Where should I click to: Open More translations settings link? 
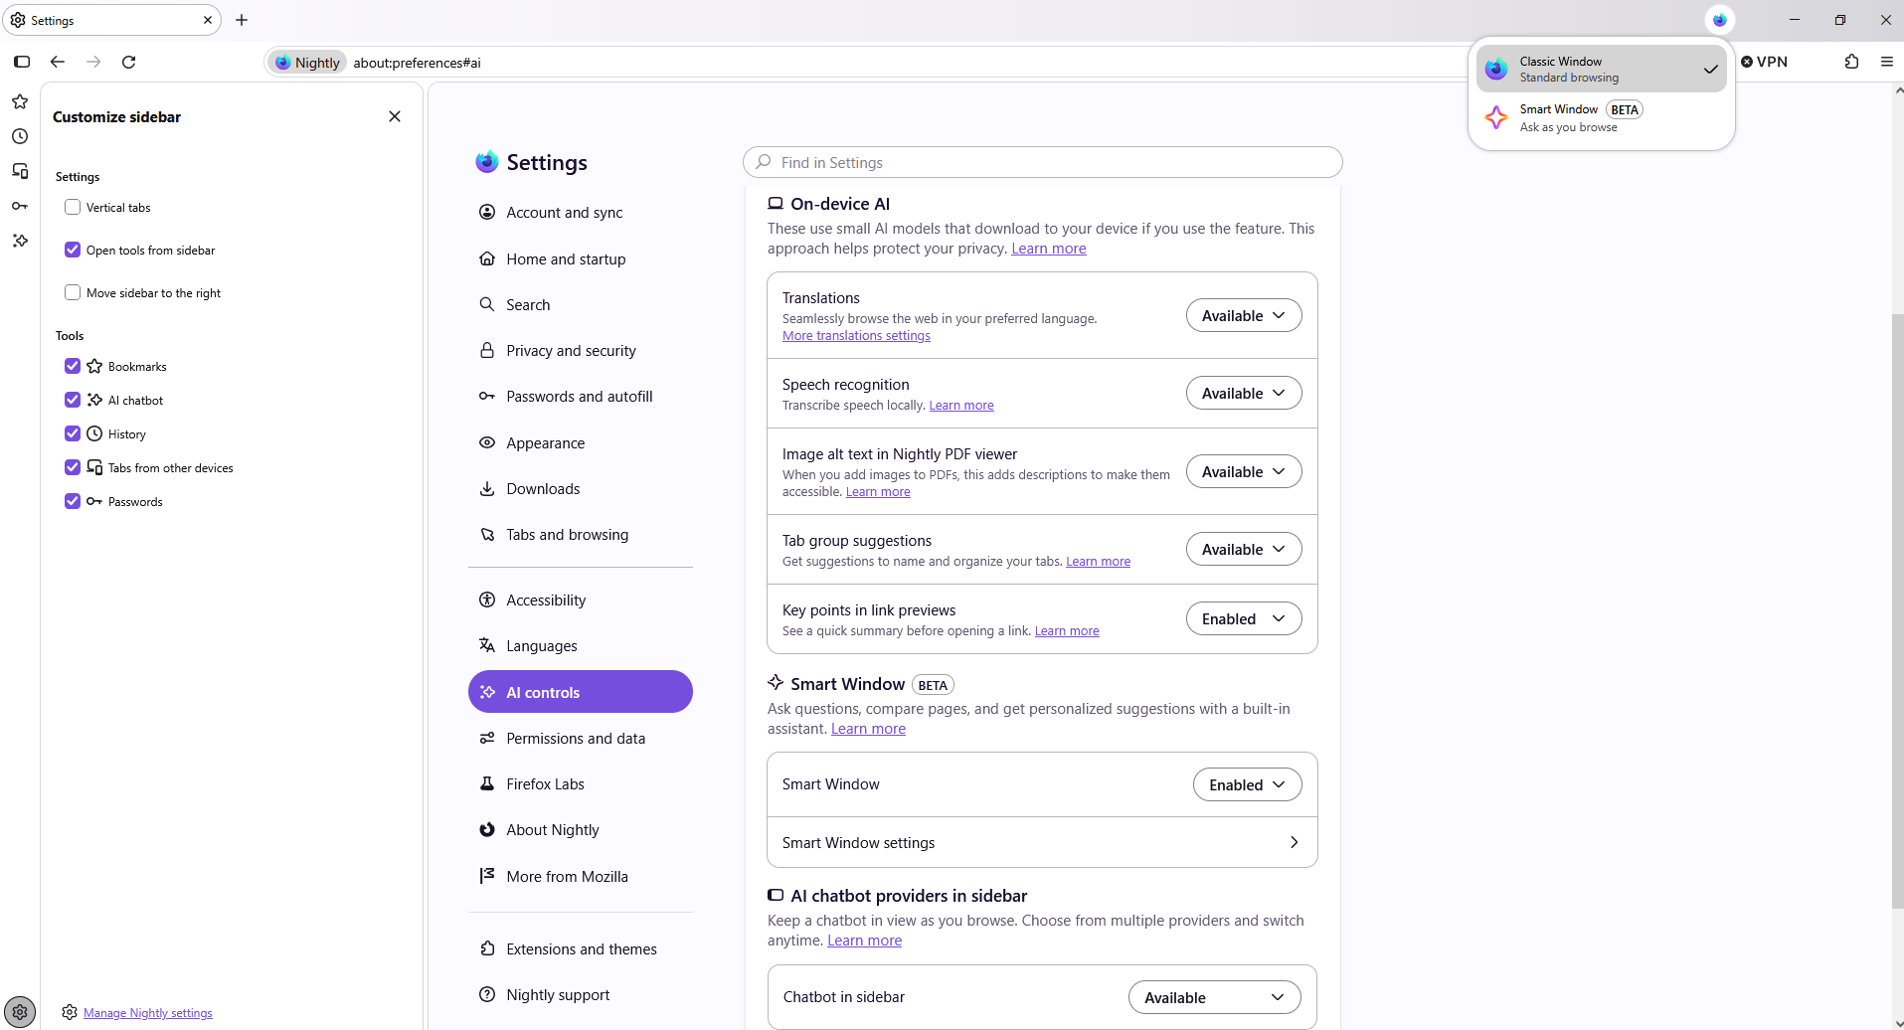tap(856, 336)
